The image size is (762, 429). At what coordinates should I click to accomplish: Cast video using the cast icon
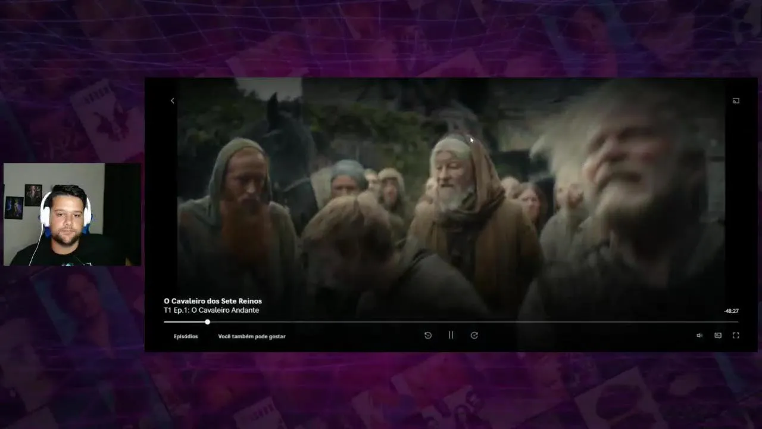point(736,101)
